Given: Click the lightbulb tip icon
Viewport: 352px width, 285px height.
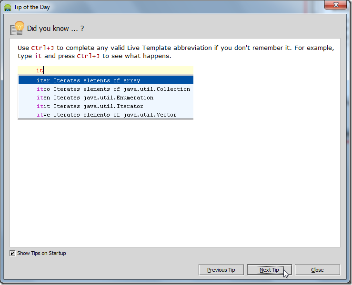Looking at the screenshot, I should (17, 28).
